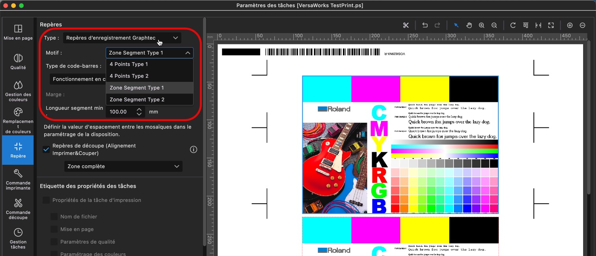
Task: Tick the Nom de fichier checkbox
Action: click(x=54, y=217)
